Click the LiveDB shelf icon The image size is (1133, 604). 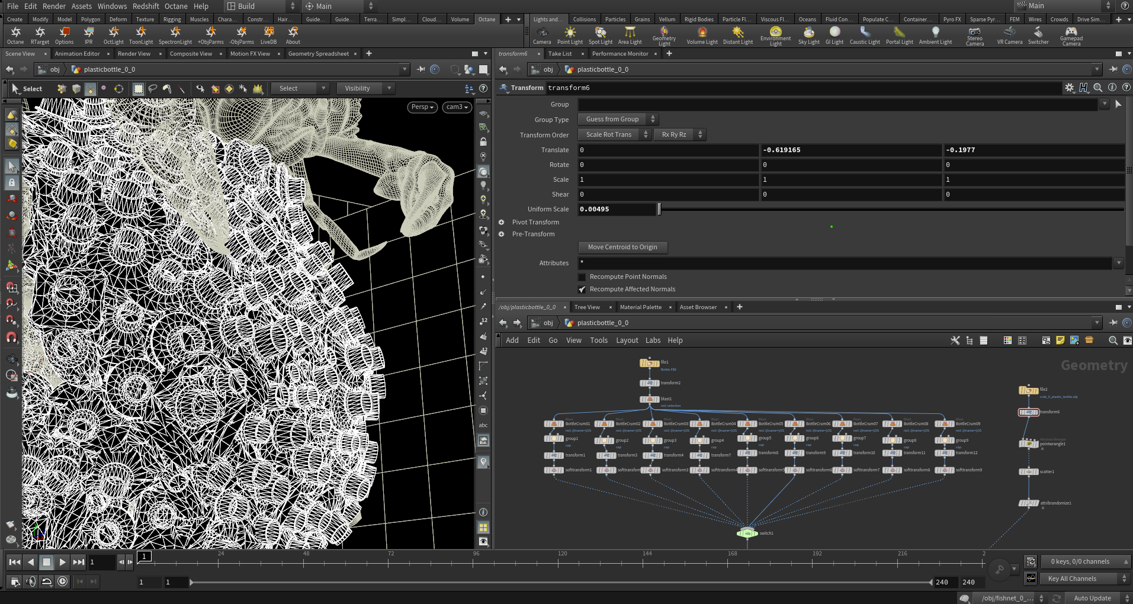tap(268, 34)
